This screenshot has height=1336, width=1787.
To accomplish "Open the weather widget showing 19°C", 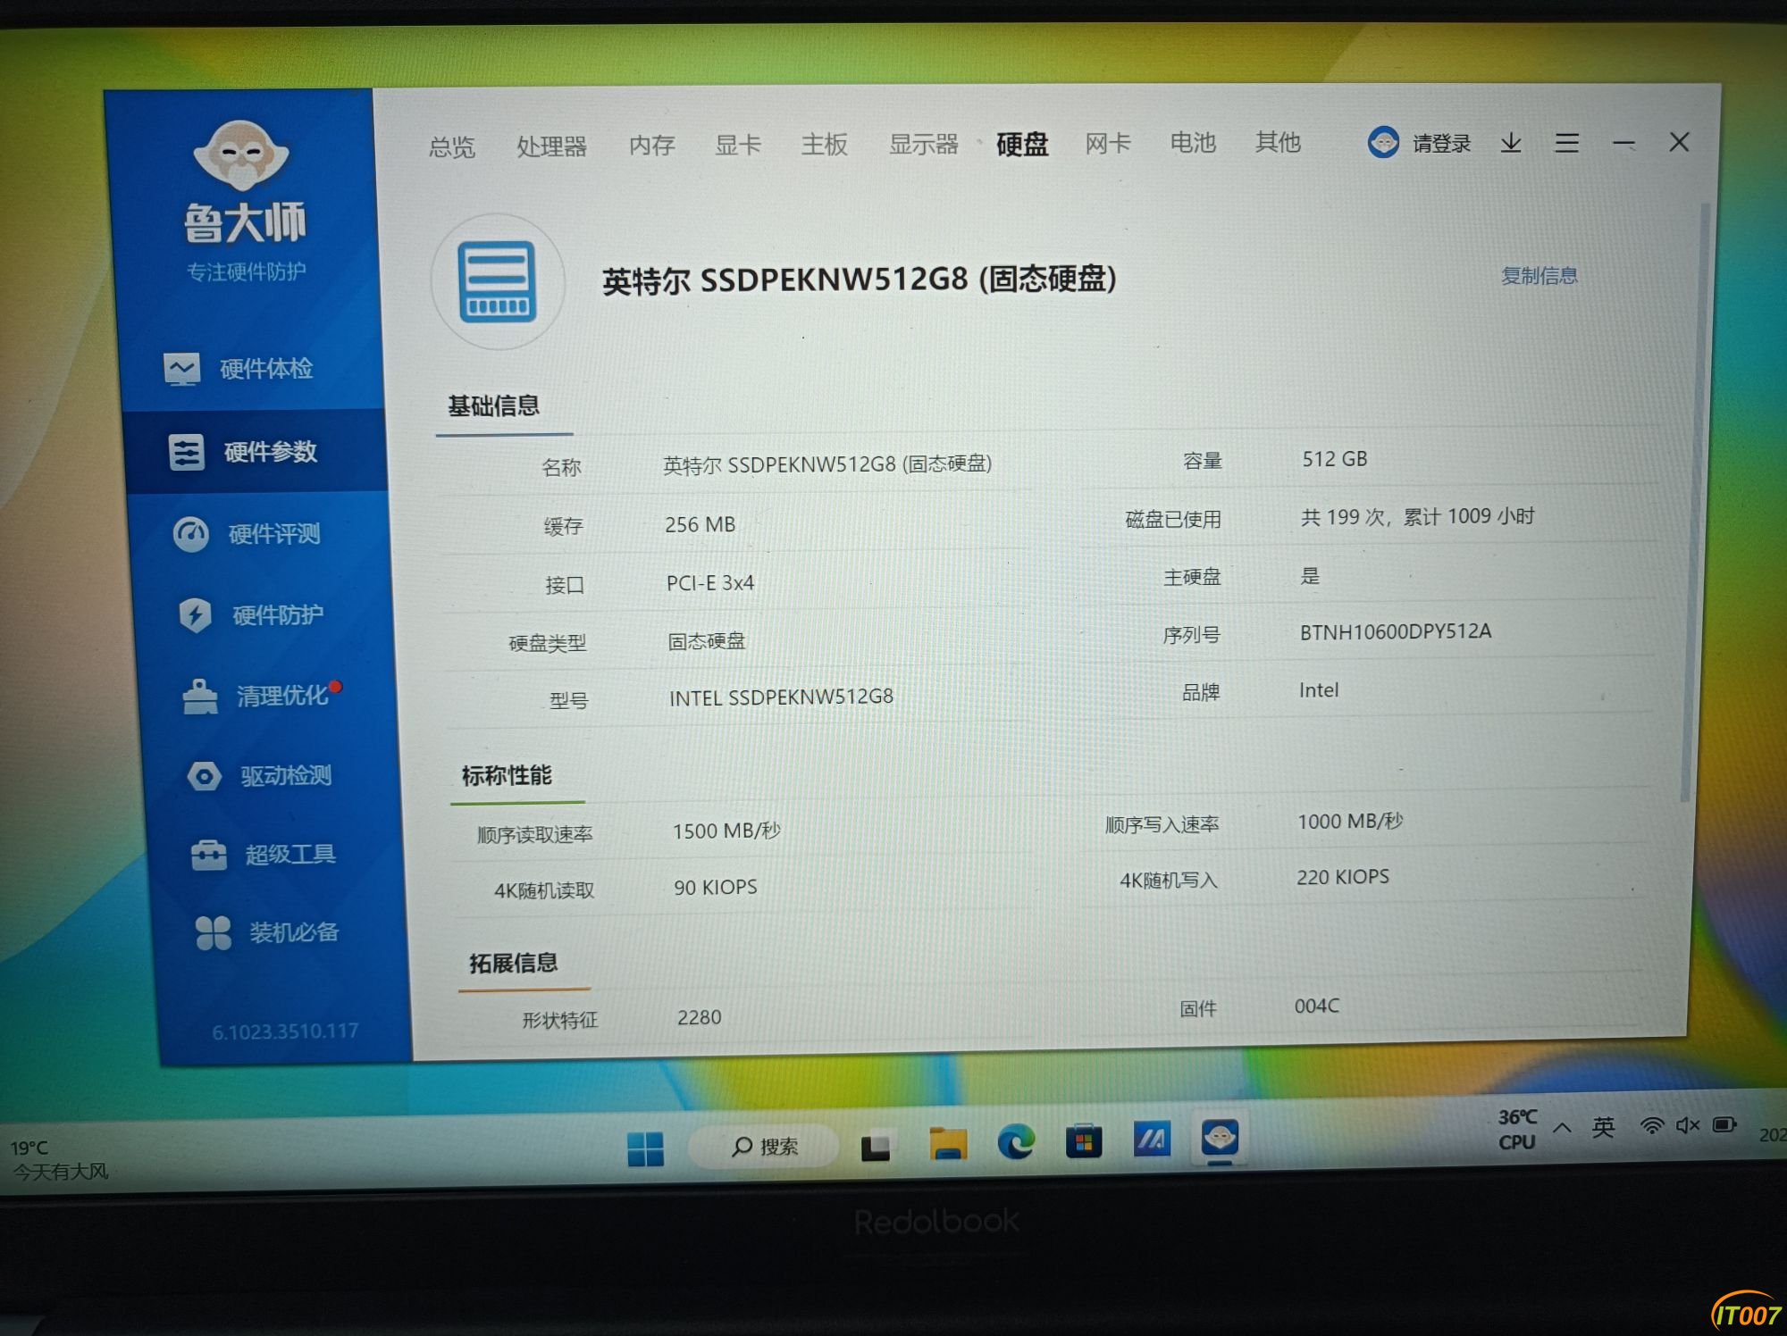I will pos(60,1159).
